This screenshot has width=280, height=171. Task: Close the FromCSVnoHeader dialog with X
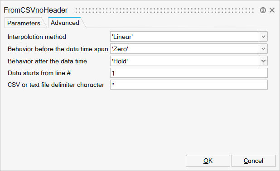point(272,10)
